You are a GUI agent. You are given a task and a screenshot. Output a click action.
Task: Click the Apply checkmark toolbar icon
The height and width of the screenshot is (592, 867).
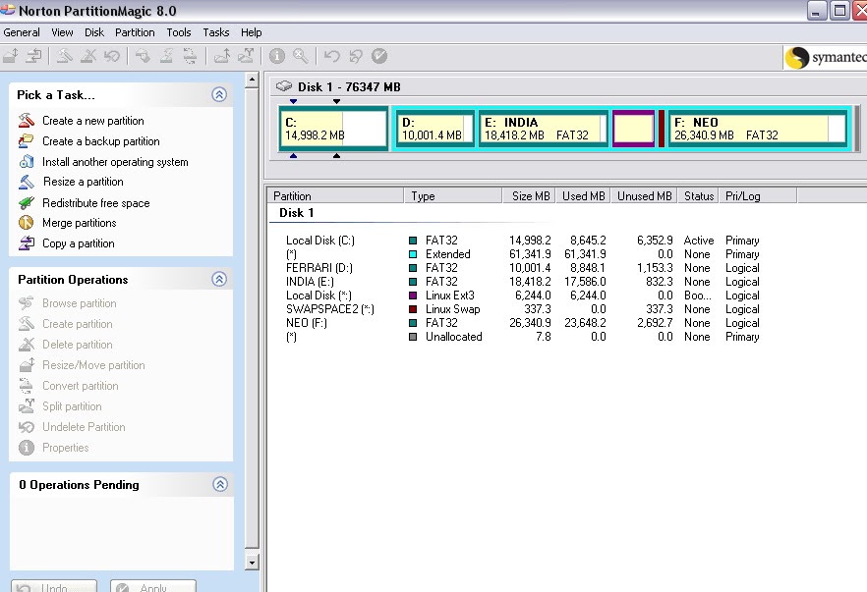pyautogui.click(x=379, y=56)
